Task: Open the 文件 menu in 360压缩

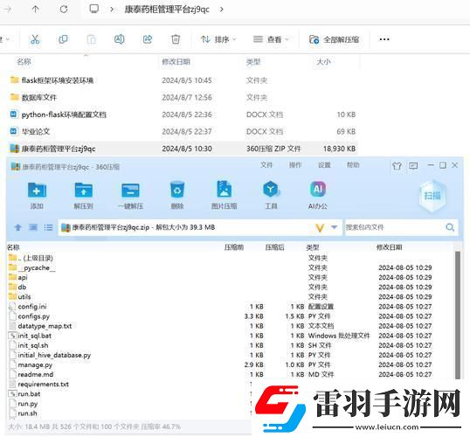Action: point(266,165)
